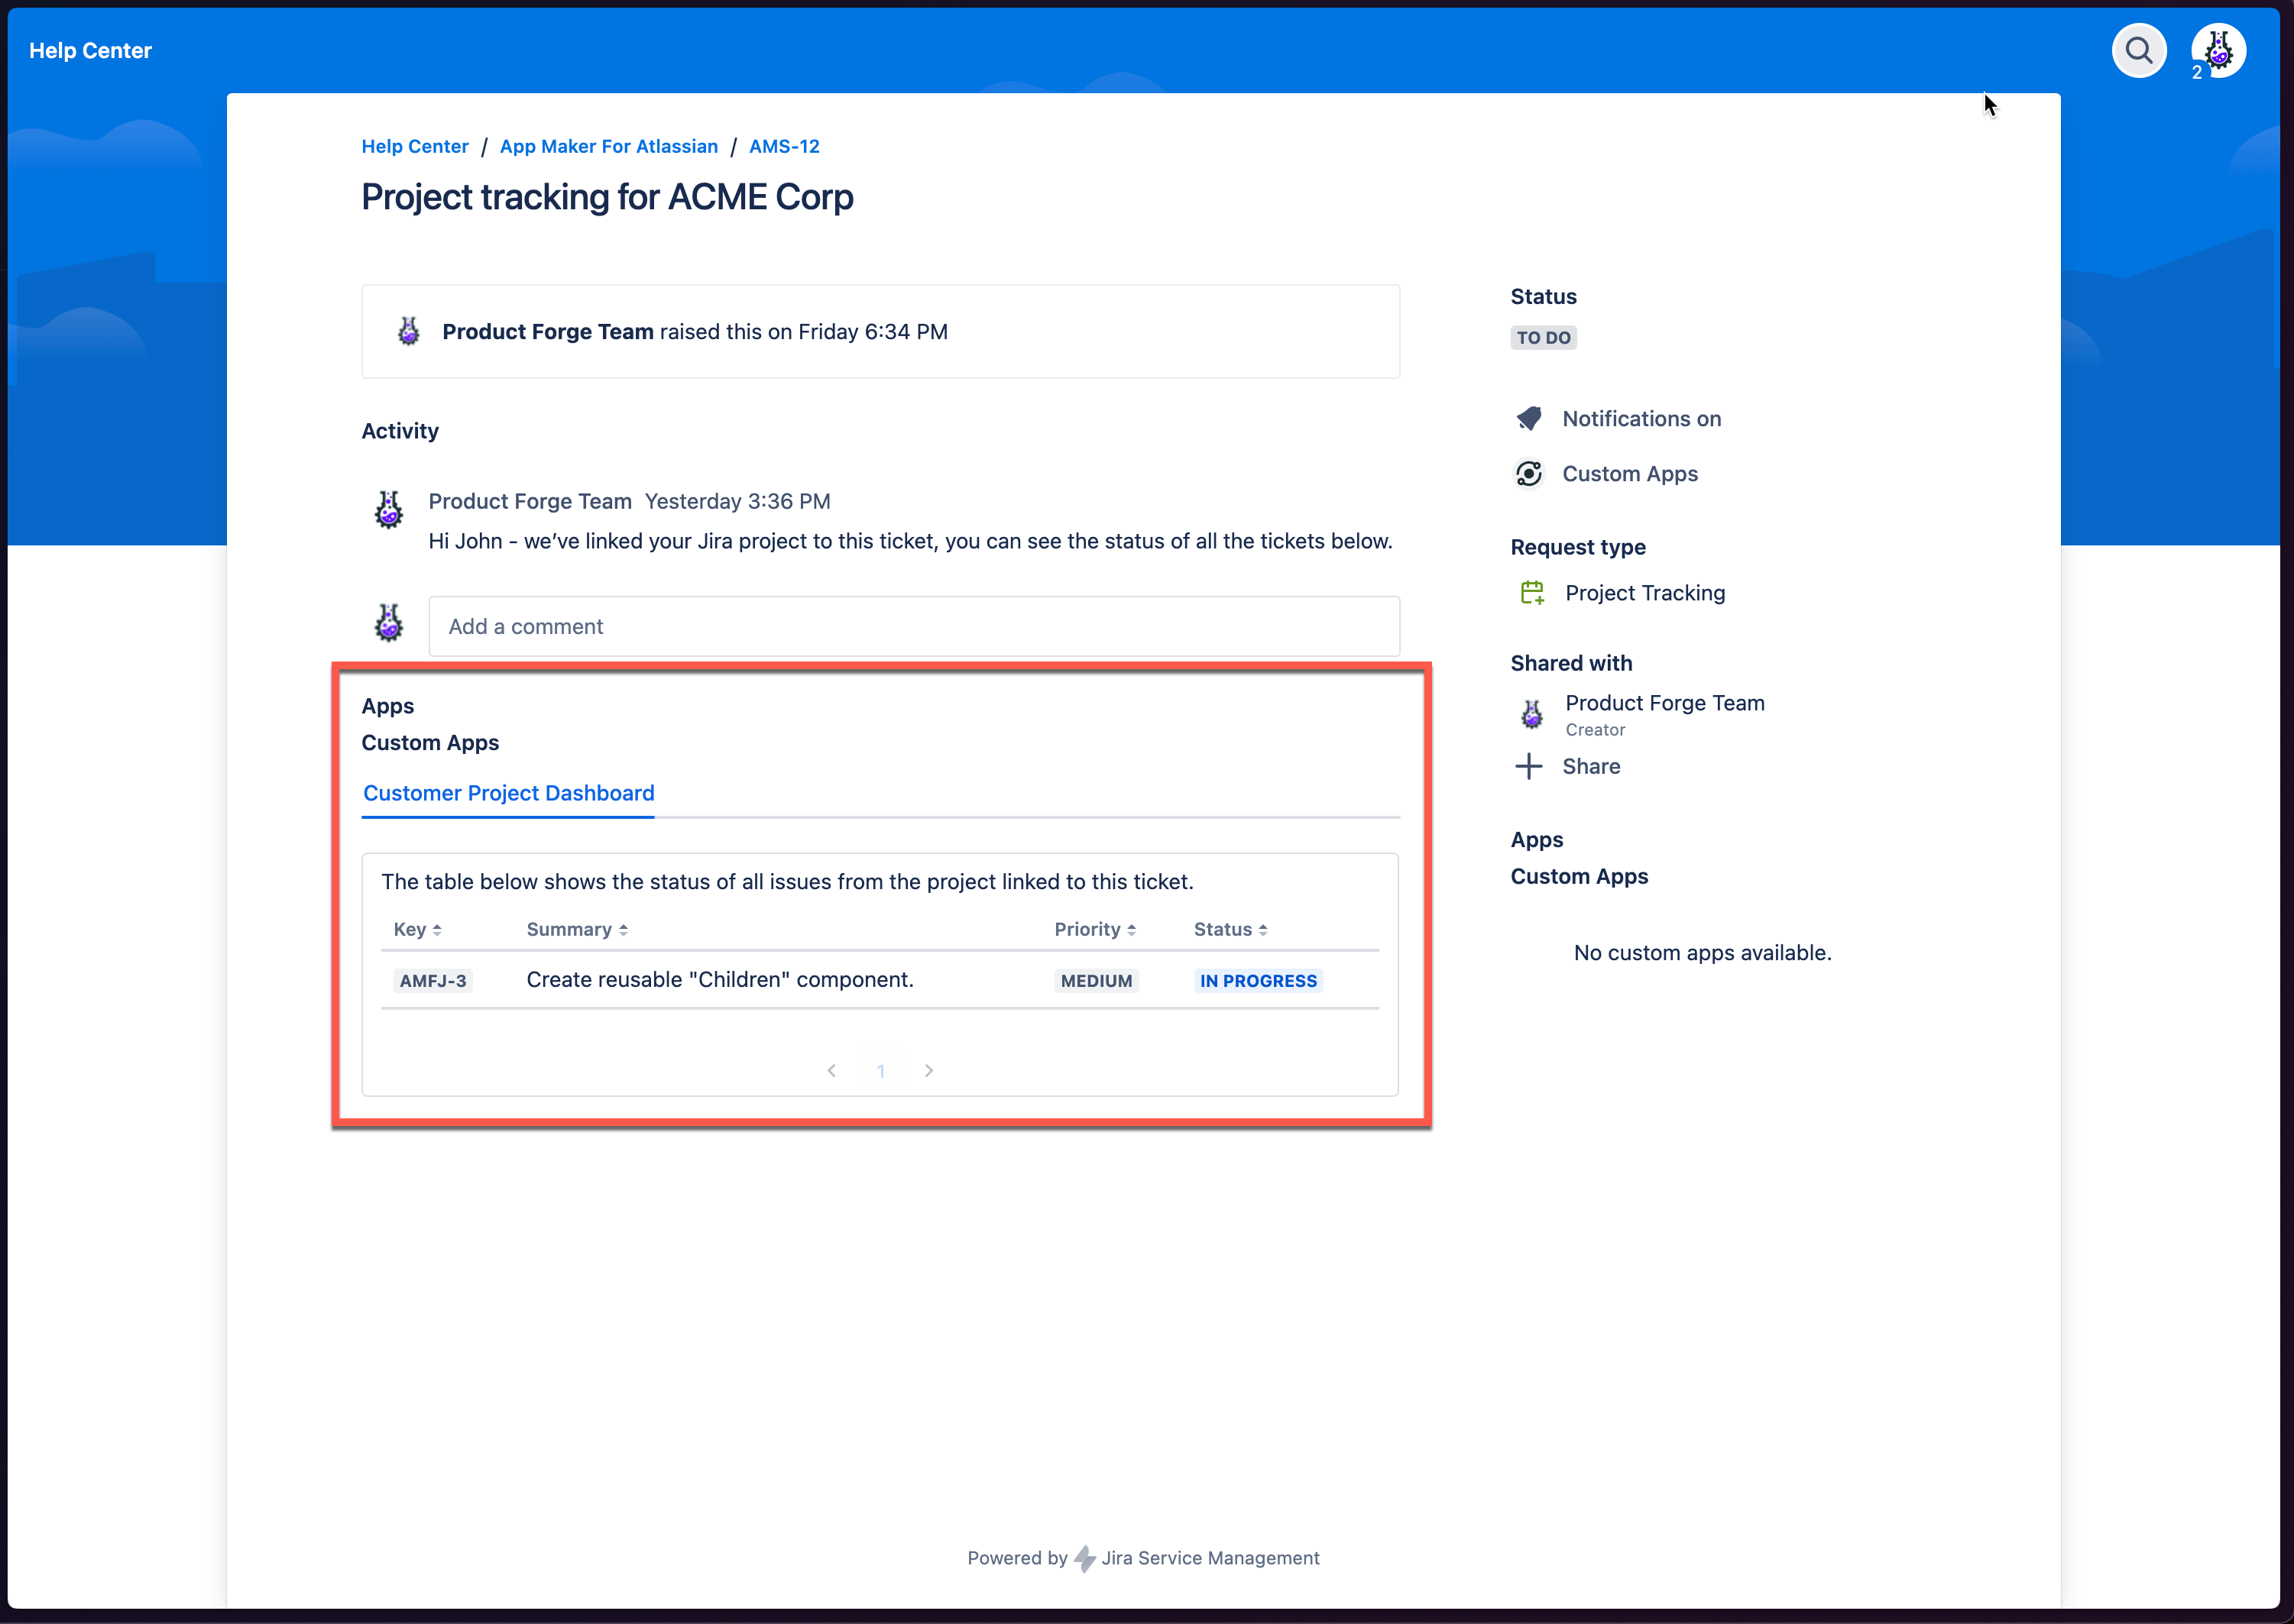Click the plus icon next to Share

(x=1528, y=767)
